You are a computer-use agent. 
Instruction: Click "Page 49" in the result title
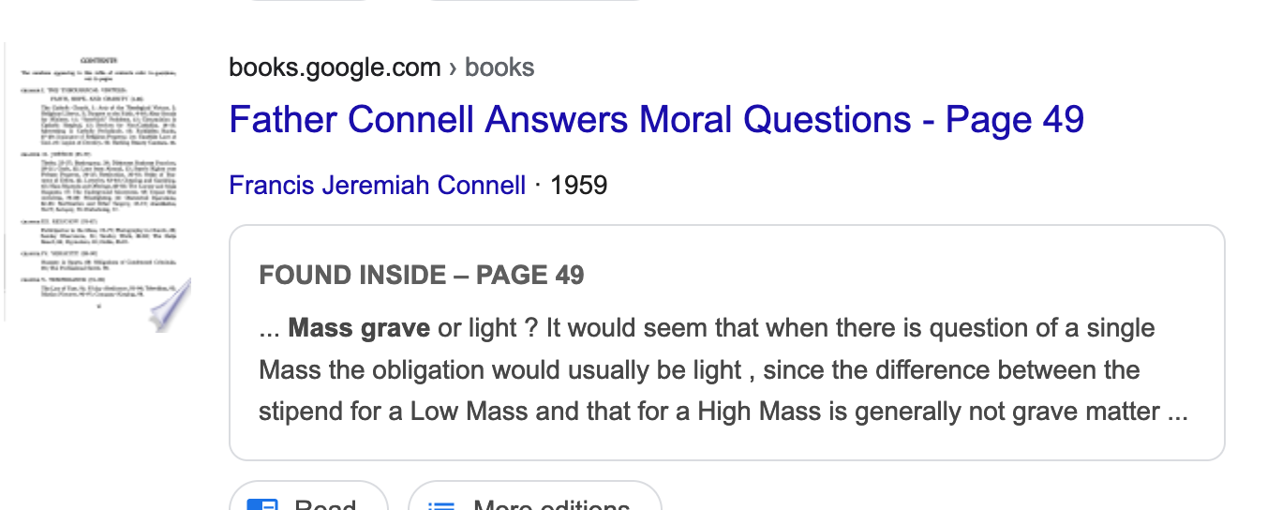[1015, 119]
